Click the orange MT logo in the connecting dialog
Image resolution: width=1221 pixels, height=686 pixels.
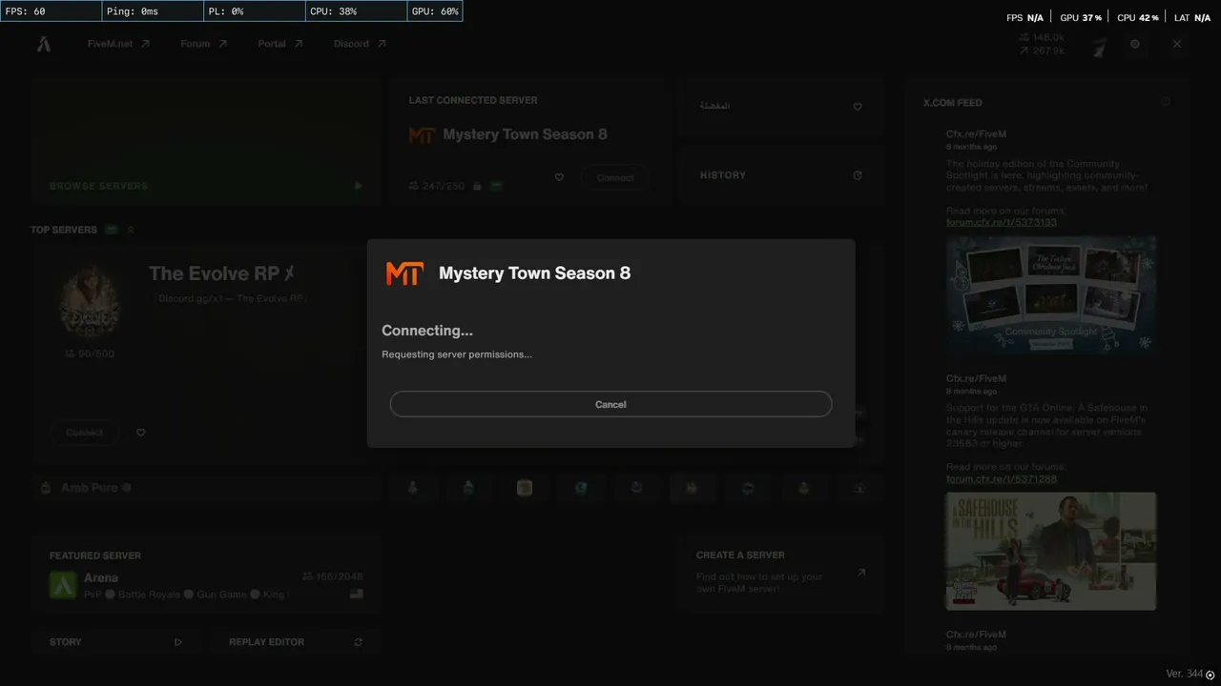tap(404, 273)
